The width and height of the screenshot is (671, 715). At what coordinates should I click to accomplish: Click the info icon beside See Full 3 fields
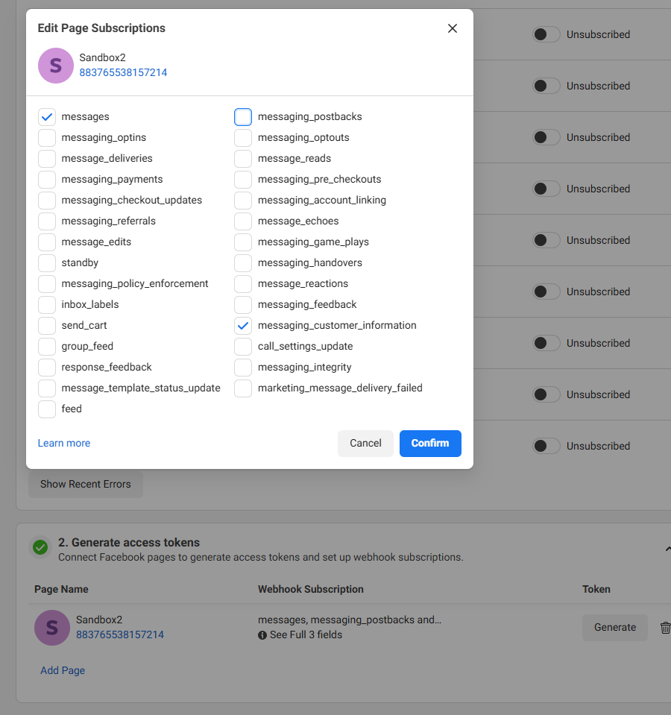(x=262, y=635)
